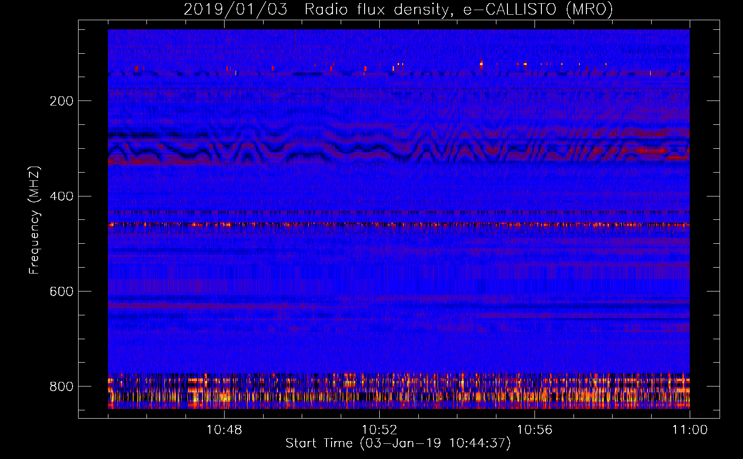Click the 200 frequency tick label
743x459 pixels.
click(x=62, y=101)
